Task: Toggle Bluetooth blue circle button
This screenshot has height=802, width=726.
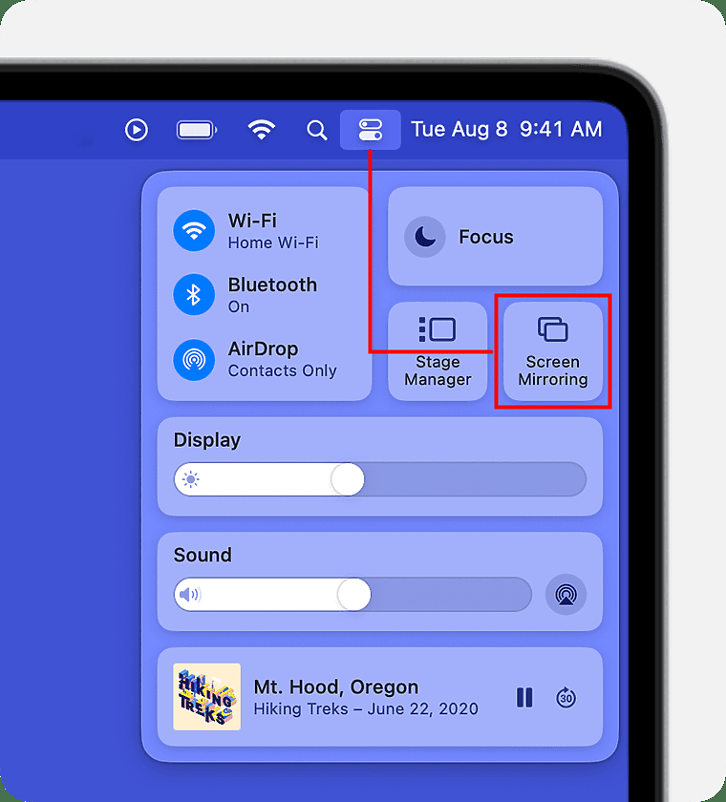Action: click(x=194, y=295)
